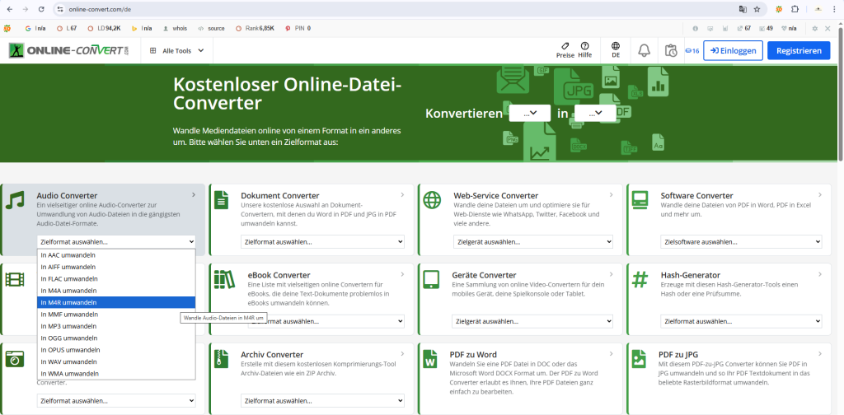Select 'In AAC umwandeln' option
Image resolution: width=844 pixels, height=415 pixels.
[x=116, y=255]
